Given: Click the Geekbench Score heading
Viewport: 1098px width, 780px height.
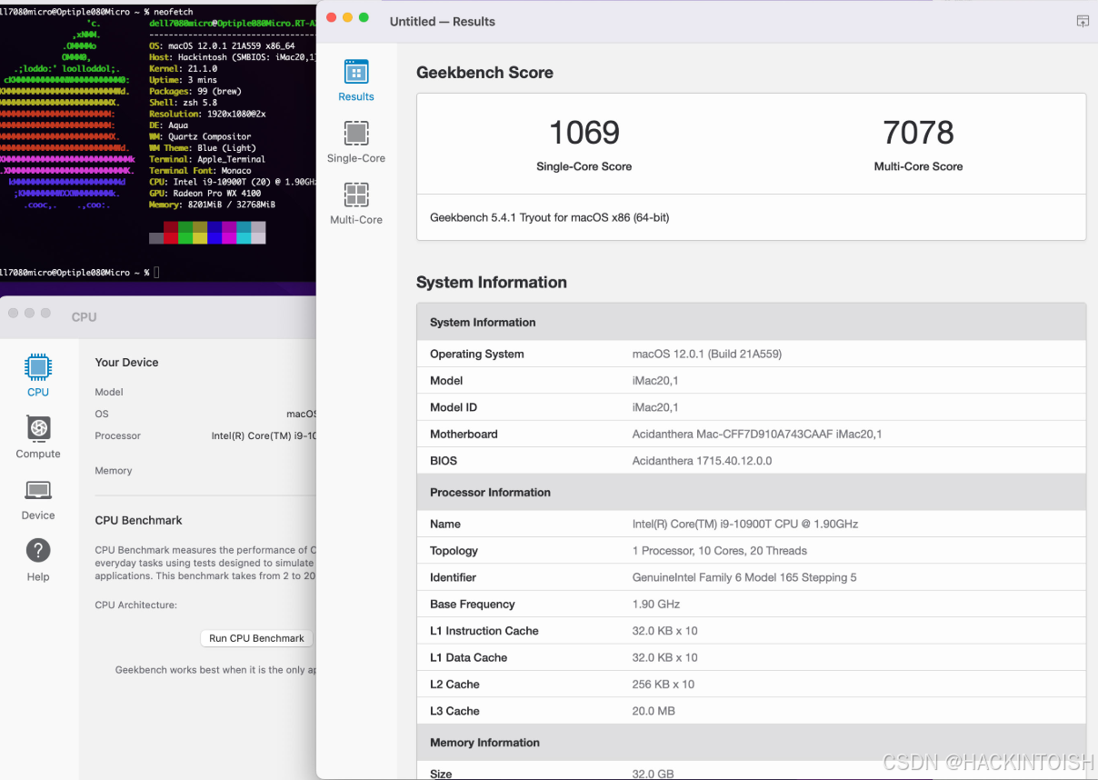Looking at the screenshot, I should pos(484,73).
